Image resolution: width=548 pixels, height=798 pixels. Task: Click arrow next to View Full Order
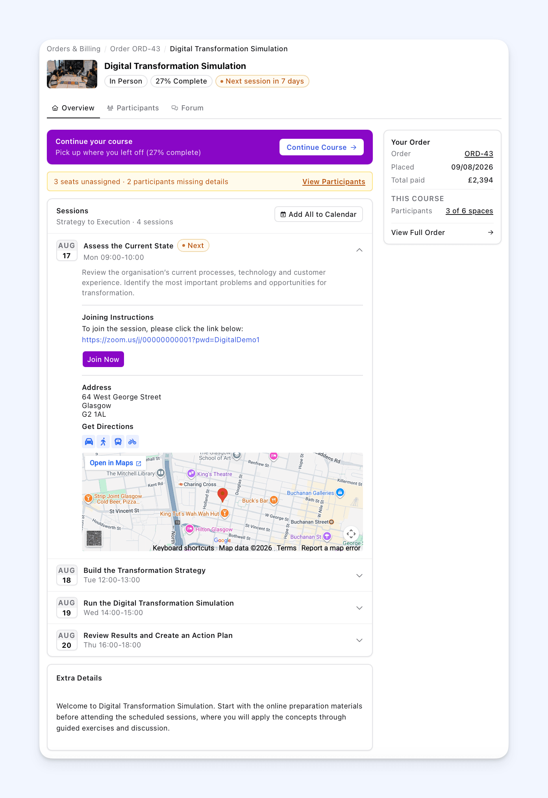[491, 232]
